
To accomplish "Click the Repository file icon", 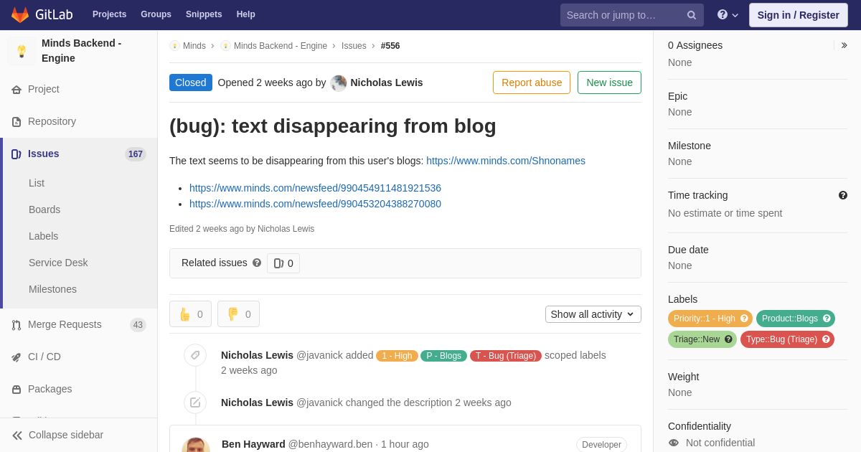I will click(17, 122).
